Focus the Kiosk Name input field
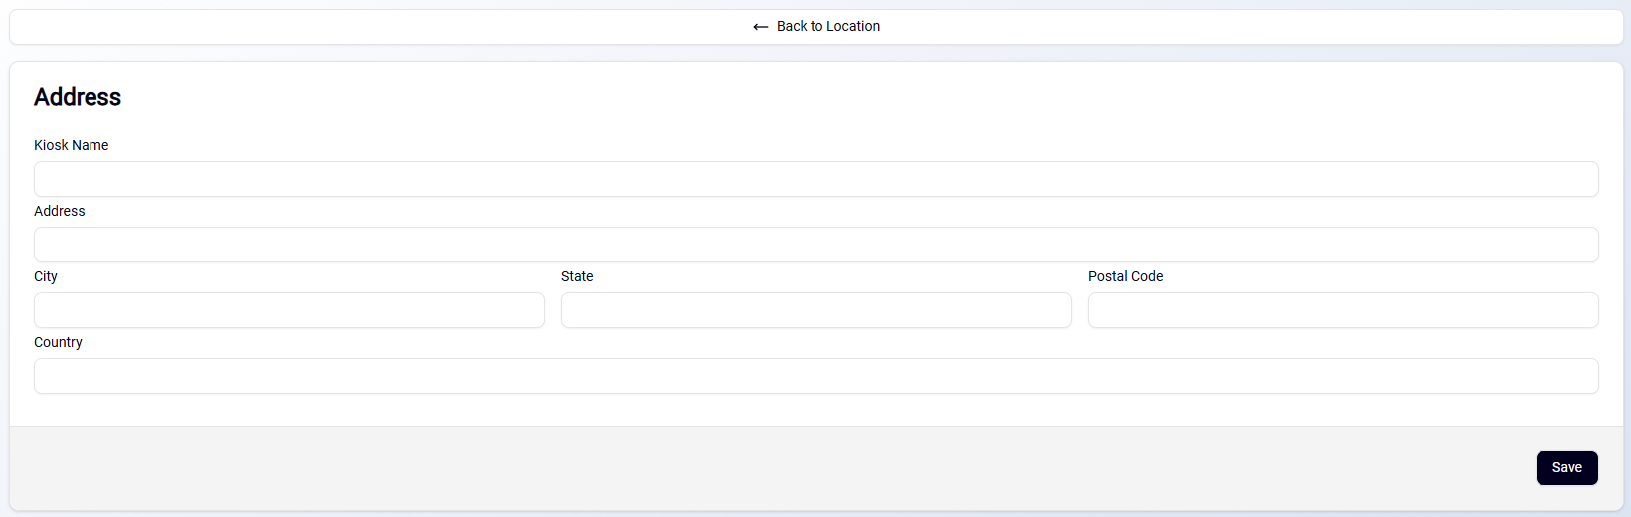 pos(816,179)
